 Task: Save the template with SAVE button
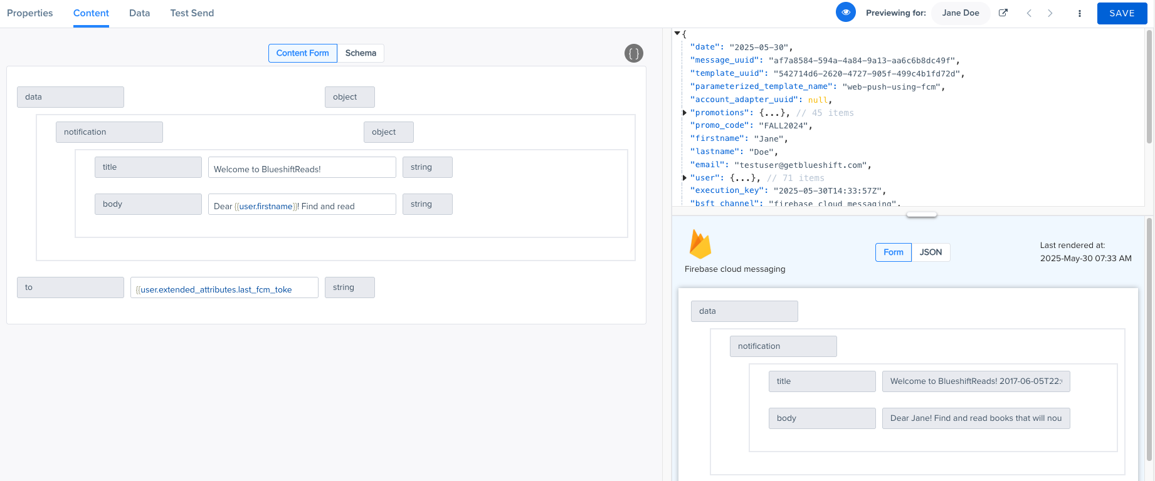point(1122,13)
